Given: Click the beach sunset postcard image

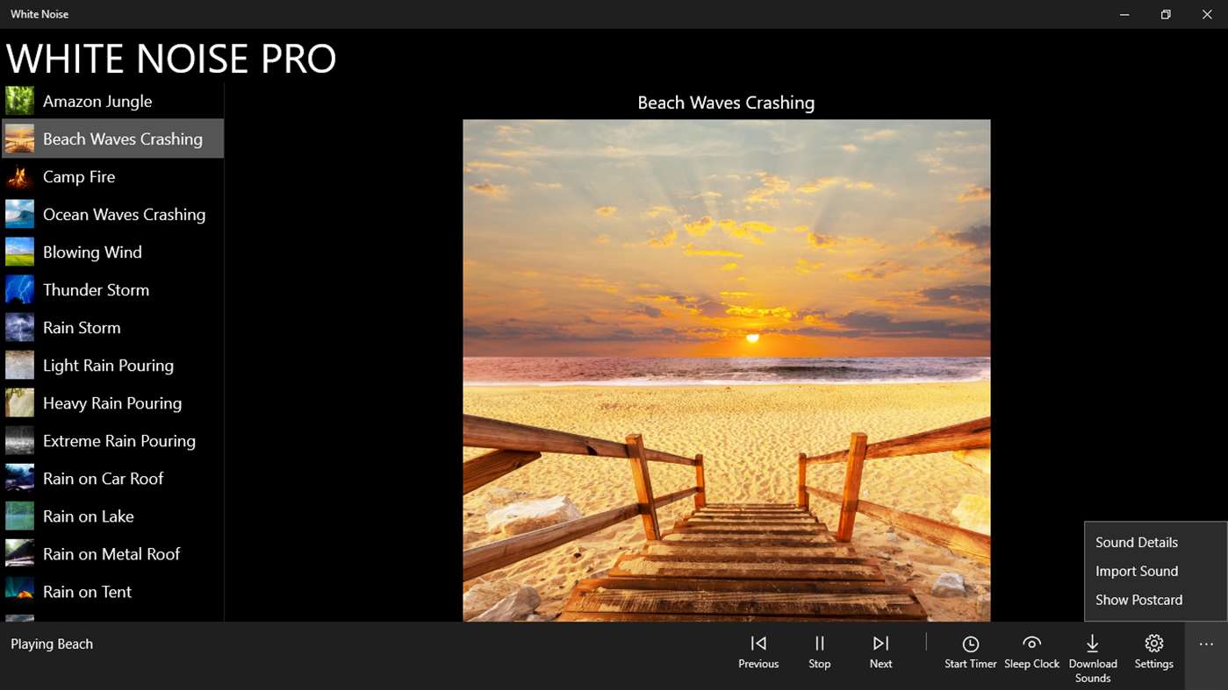Looking at the screenshot, I should click(x=727, y=370).
